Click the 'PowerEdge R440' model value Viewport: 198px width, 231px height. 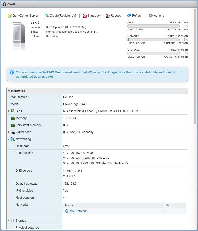tap(75, 104)
